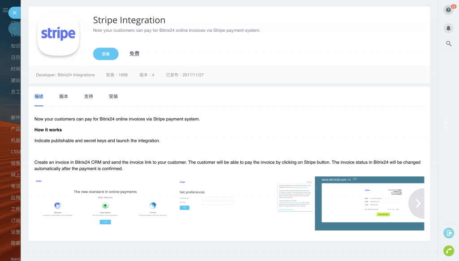Open 销售 in the left sidebar
This screenshot has height=261, width=459.
15,163
